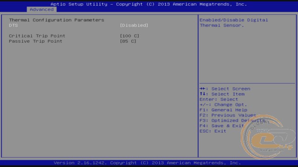Click the F1: General Help hint

223,110
